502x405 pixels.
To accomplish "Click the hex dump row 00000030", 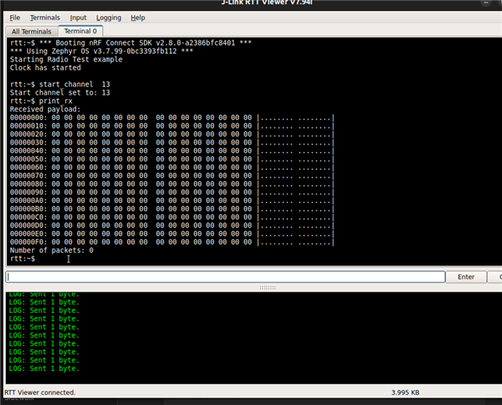I will [172, 143].
